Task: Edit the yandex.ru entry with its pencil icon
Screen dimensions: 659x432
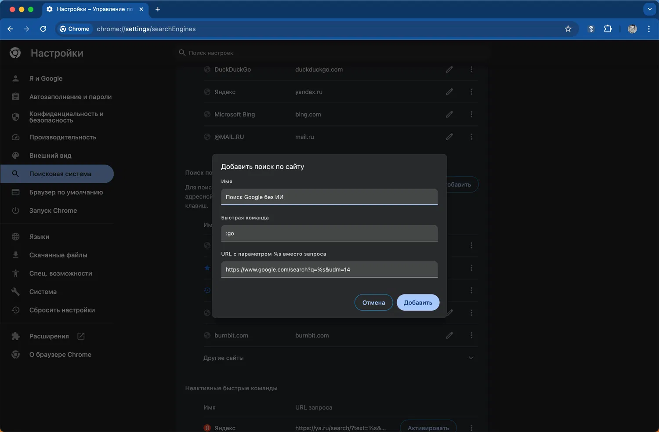Action: point(449,92)
